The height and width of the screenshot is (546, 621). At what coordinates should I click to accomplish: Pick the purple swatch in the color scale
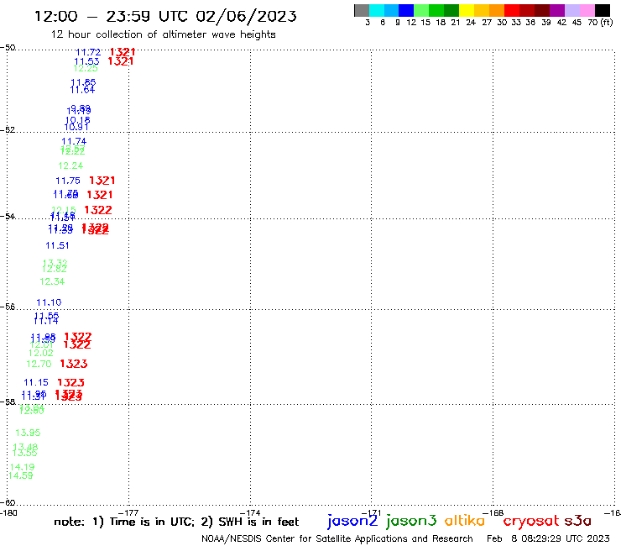(557, 10)
